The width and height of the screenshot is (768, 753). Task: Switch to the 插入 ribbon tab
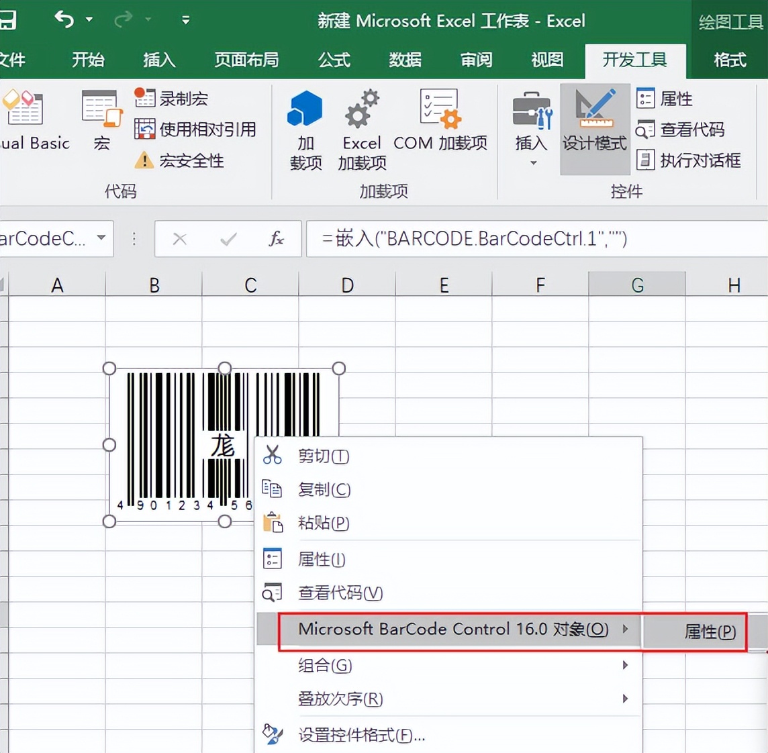(x=159, y=60)
